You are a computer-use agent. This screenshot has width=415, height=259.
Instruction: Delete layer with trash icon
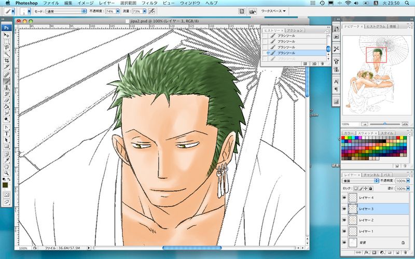click(405, 253)
